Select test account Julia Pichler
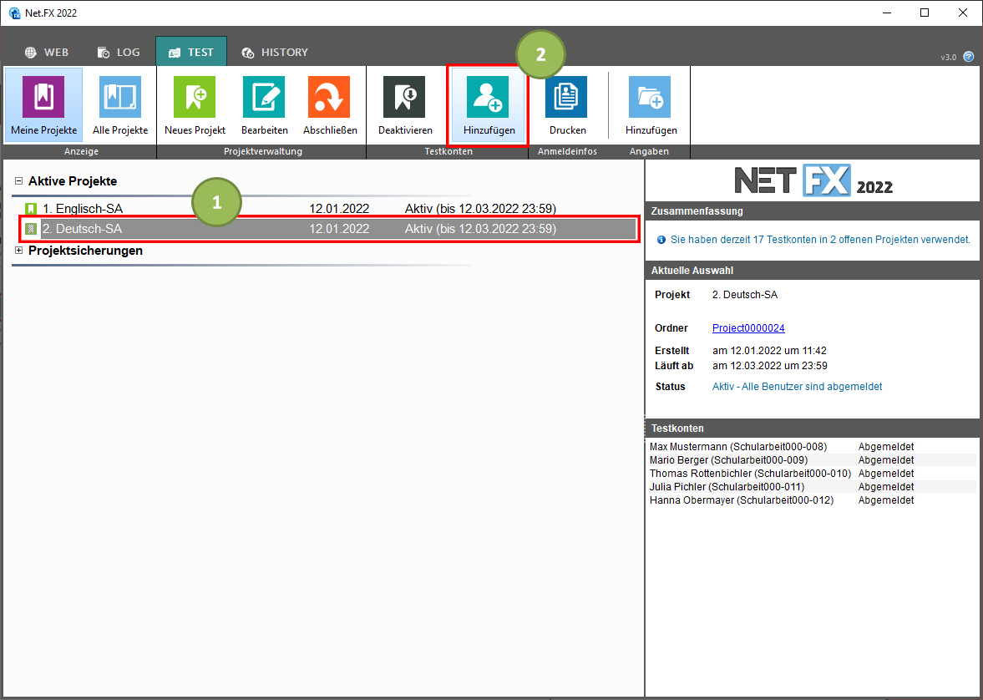 pyautogui.click(x=727, y=487)
